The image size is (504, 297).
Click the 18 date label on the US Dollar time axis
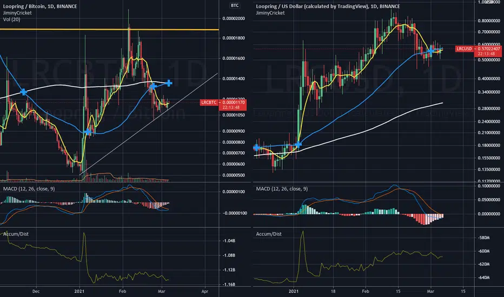pyautogui.click(x=333, y=292)
